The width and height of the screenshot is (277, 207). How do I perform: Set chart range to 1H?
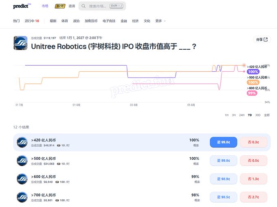226,115
